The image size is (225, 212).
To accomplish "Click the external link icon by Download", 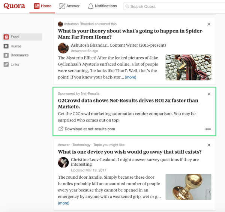I will coord(61,129).
